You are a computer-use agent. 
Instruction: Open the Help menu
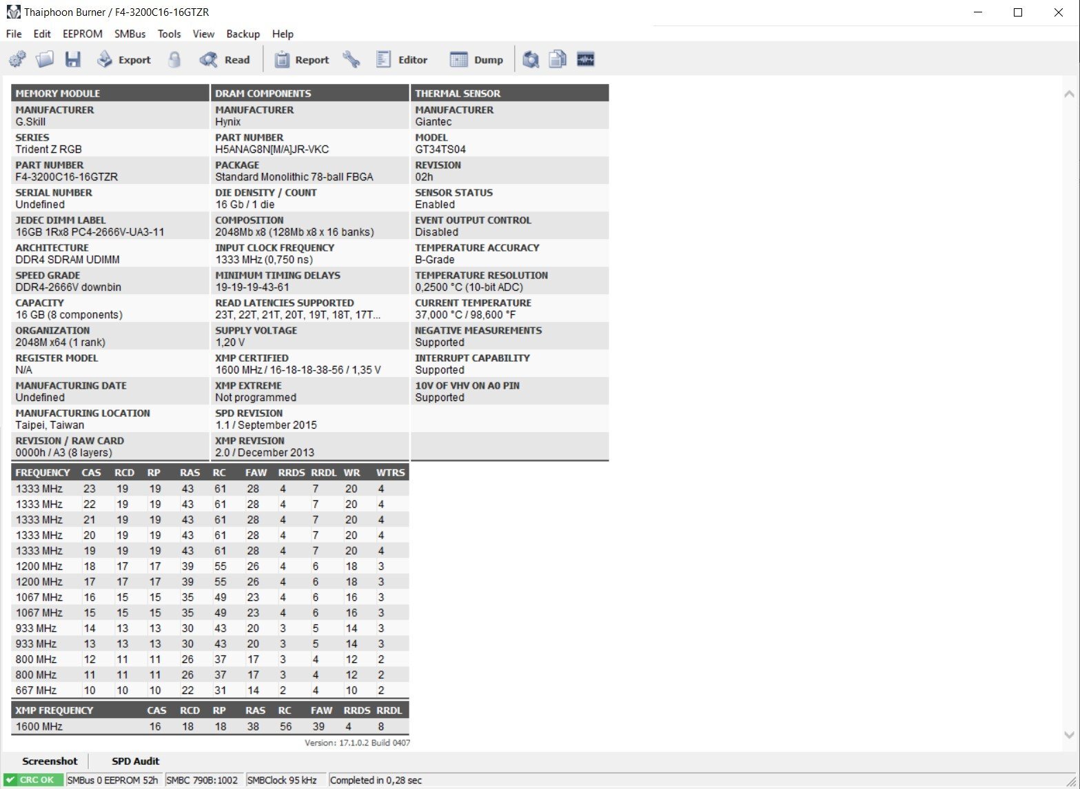click(x=283, y=34)
